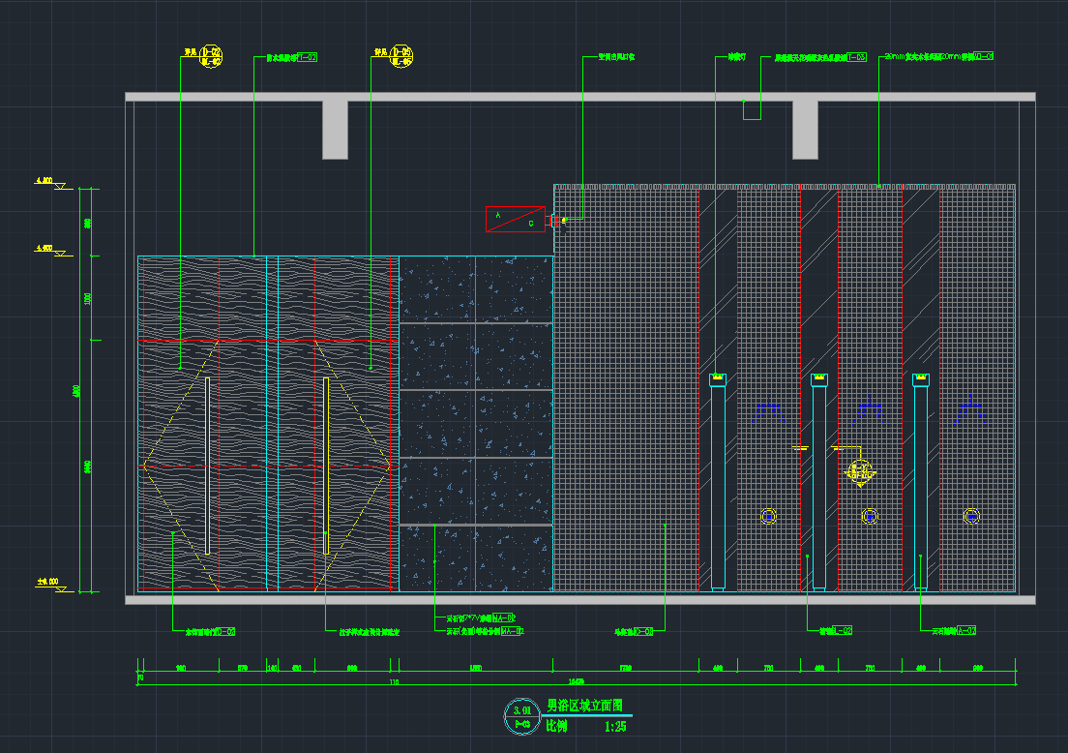Click the 3.01 drawing number circle
Image resolution: width=1068 pixels, height=753 pixels.
click(522, 716)
